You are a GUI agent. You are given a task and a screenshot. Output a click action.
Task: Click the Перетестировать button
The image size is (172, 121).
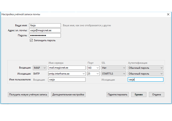(x=118, y=94)
